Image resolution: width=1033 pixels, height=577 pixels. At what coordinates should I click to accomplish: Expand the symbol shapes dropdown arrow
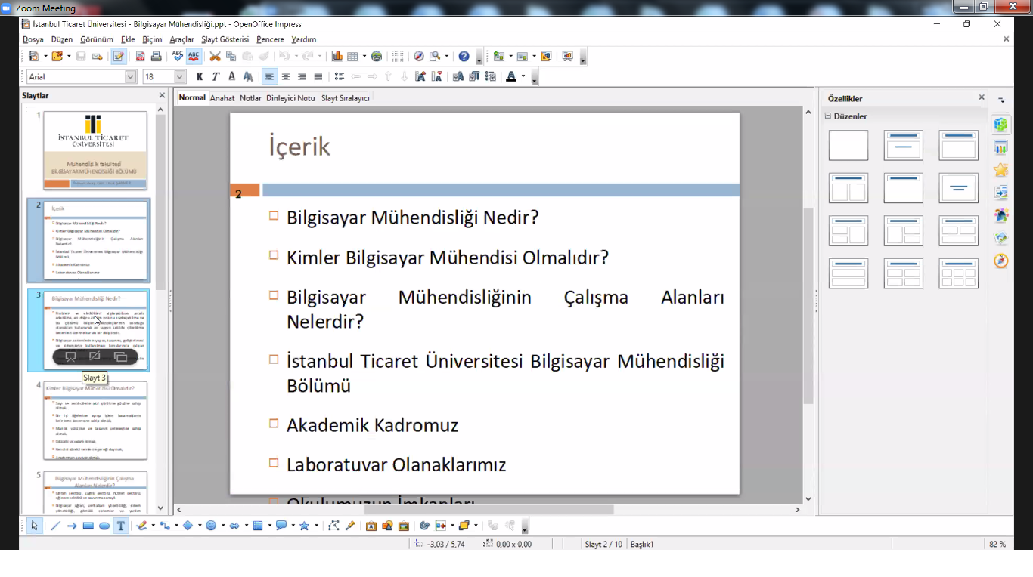pyautogui.click(x=223, y=526)
